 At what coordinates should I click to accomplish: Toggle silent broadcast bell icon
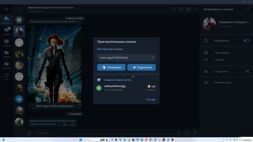[179, 133]
